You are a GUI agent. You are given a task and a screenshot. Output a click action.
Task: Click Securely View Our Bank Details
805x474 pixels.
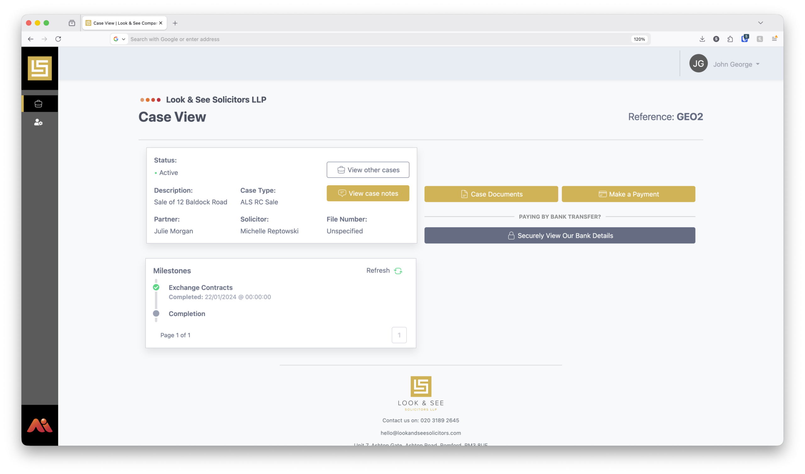coord(560,236)
